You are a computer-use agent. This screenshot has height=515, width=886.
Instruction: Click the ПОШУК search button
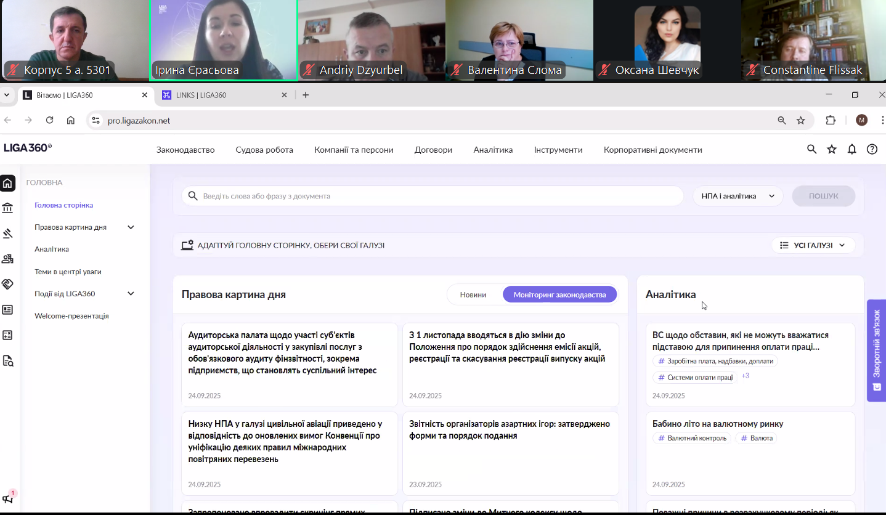tap(823, 196)
